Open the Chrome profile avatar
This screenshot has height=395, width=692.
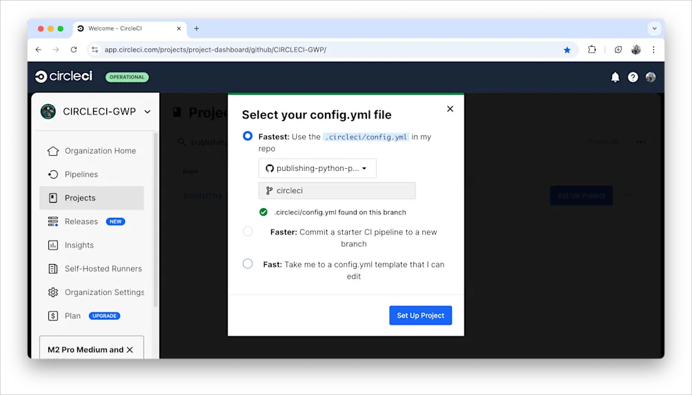636,50
